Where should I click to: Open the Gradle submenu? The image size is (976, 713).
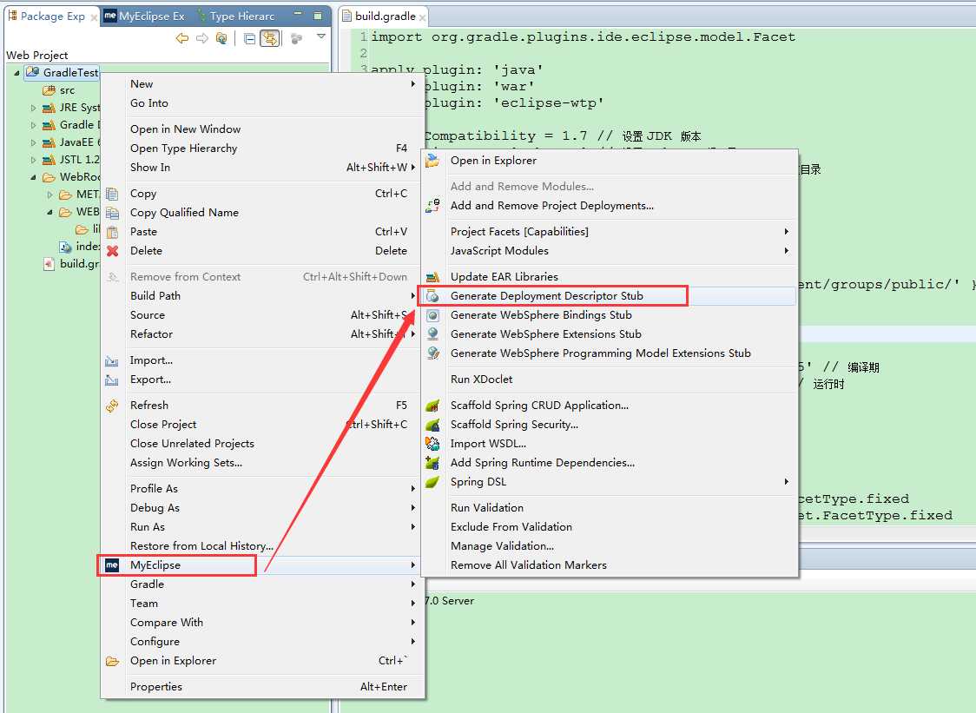263,584
